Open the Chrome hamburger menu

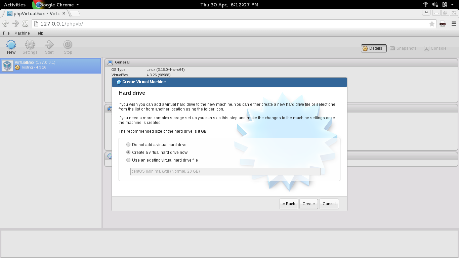(x=454, y=24)
